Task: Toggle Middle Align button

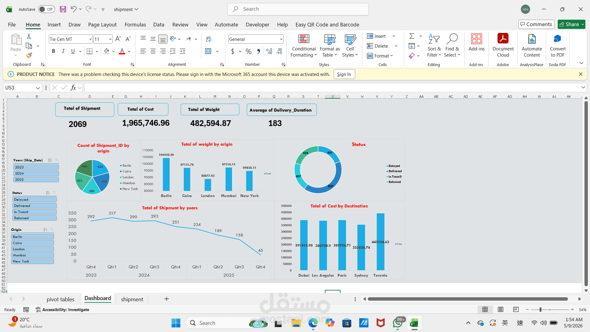Action: point(153,39)
